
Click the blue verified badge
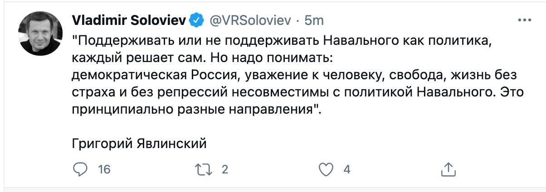(196, 20)
